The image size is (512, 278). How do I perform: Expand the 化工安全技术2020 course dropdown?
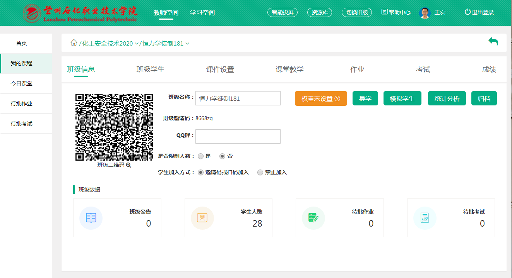pyautogui.click(x=136, y=44)
